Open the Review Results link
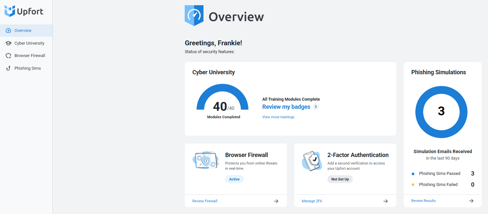The image size is (488, 214). click(423, 201)
